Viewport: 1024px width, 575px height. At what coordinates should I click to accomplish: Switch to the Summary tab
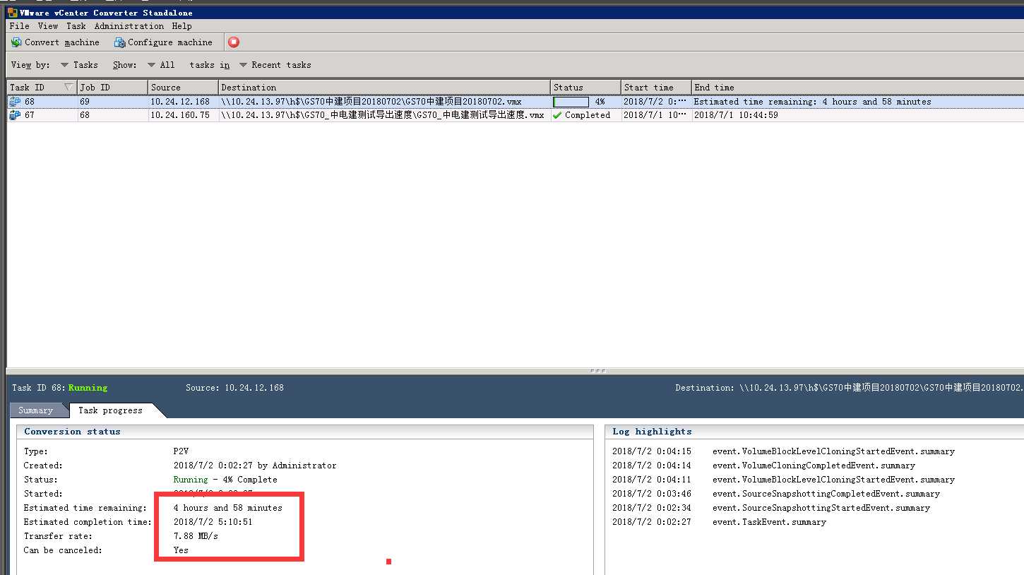pos(35,410)
